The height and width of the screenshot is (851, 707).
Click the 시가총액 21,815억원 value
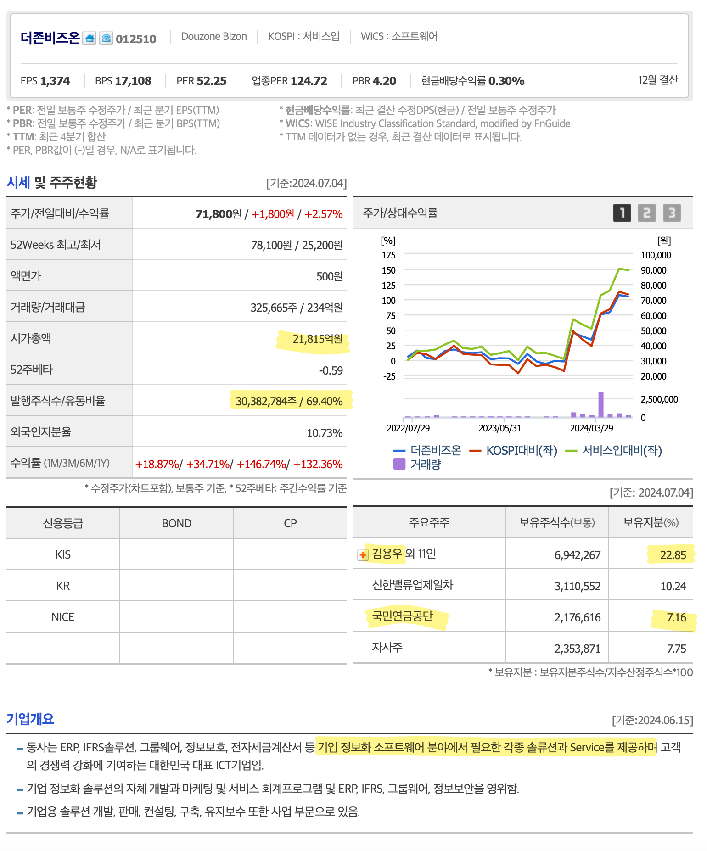317,339
